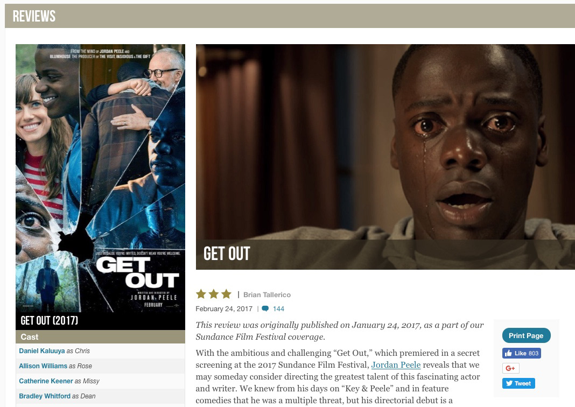This screenshot has width=575, height=407.
Task: Click the third gold rating star
Action: pyautogui.click(x=227, y=294)
